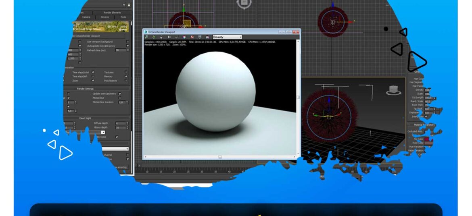Pause rendering in OctaneRender Viewport toolbar
This screenshot has height=216, width=472.
point(169,37)
